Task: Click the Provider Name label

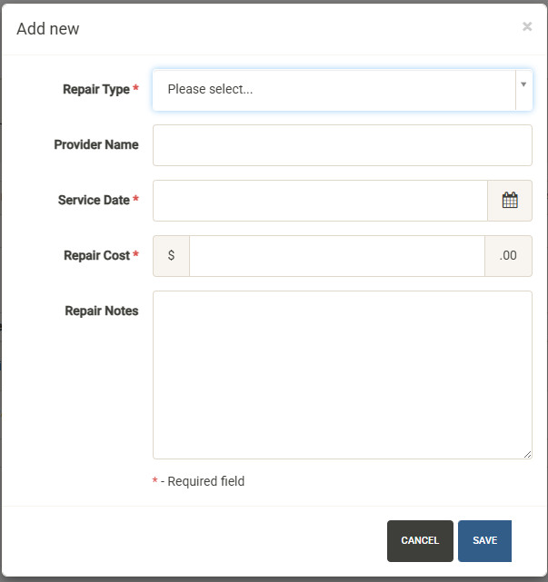Action: coord(96,144)
